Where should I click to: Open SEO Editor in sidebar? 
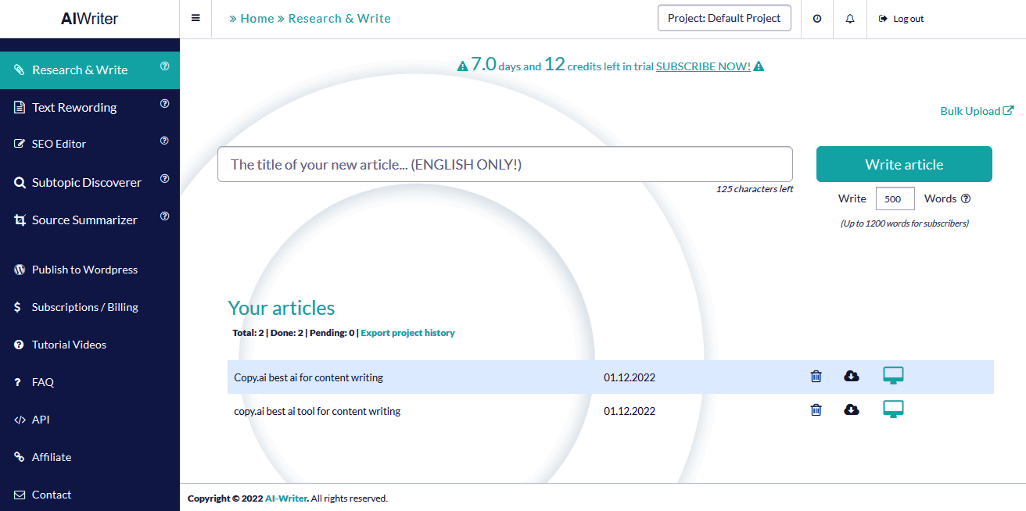pos(59,144)
